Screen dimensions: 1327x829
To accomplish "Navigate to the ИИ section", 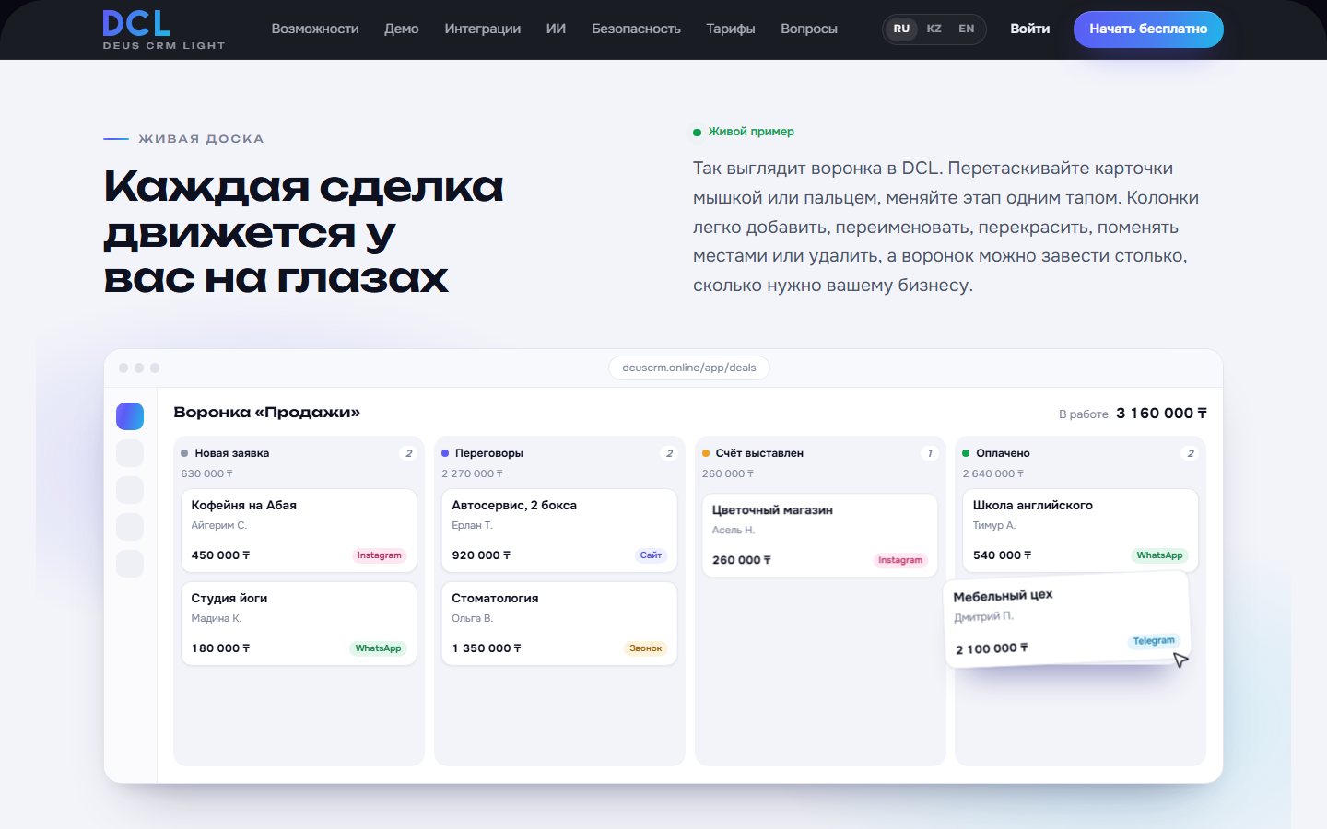I will (x=556, y=29).
